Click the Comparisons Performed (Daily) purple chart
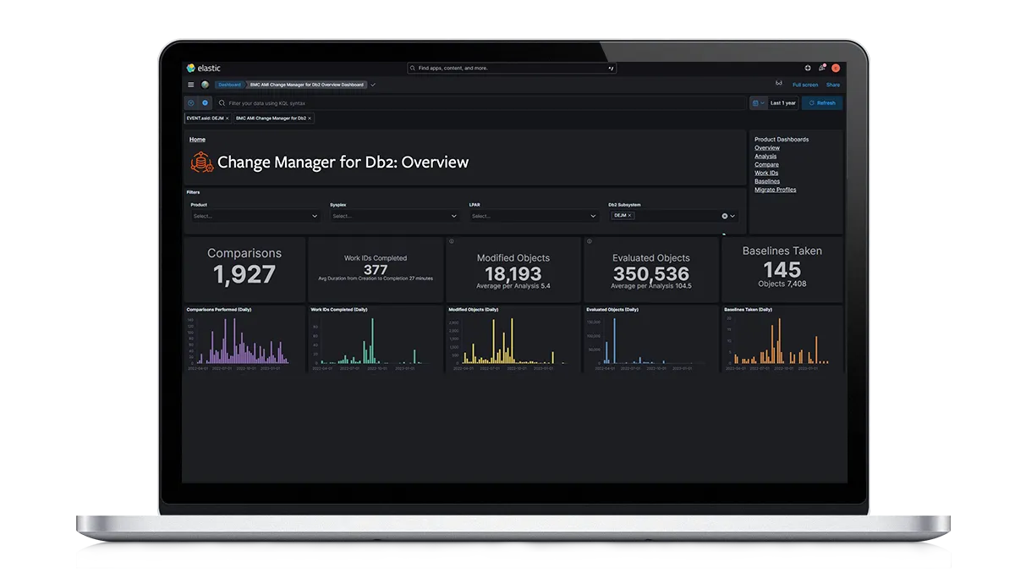Screen dimensions: 1015x584 coord(244,339)
